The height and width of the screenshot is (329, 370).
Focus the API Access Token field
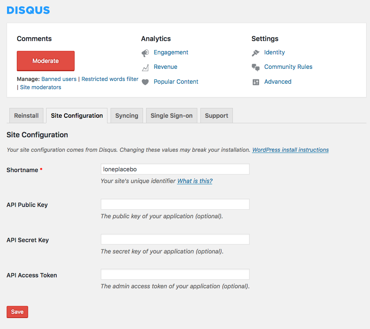pyautogui.click(x=175, y=274)
